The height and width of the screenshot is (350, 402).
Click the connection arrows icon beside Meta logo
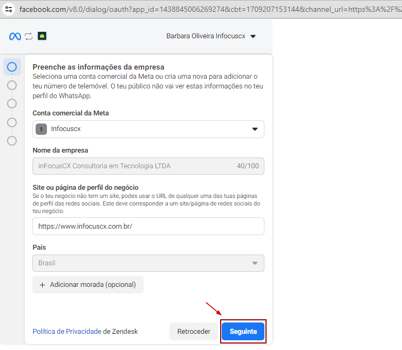[29, 36]
